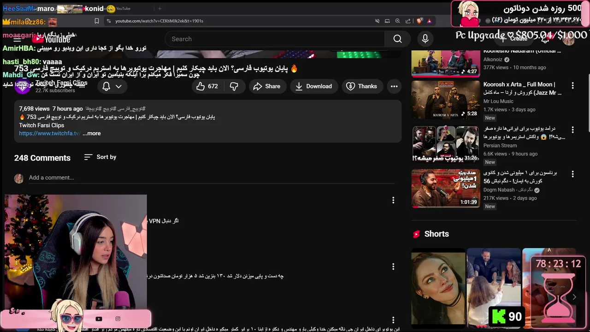The image size is (590, 332).
Task: Send Thanks to the channel
Action: tap(362, 86)
